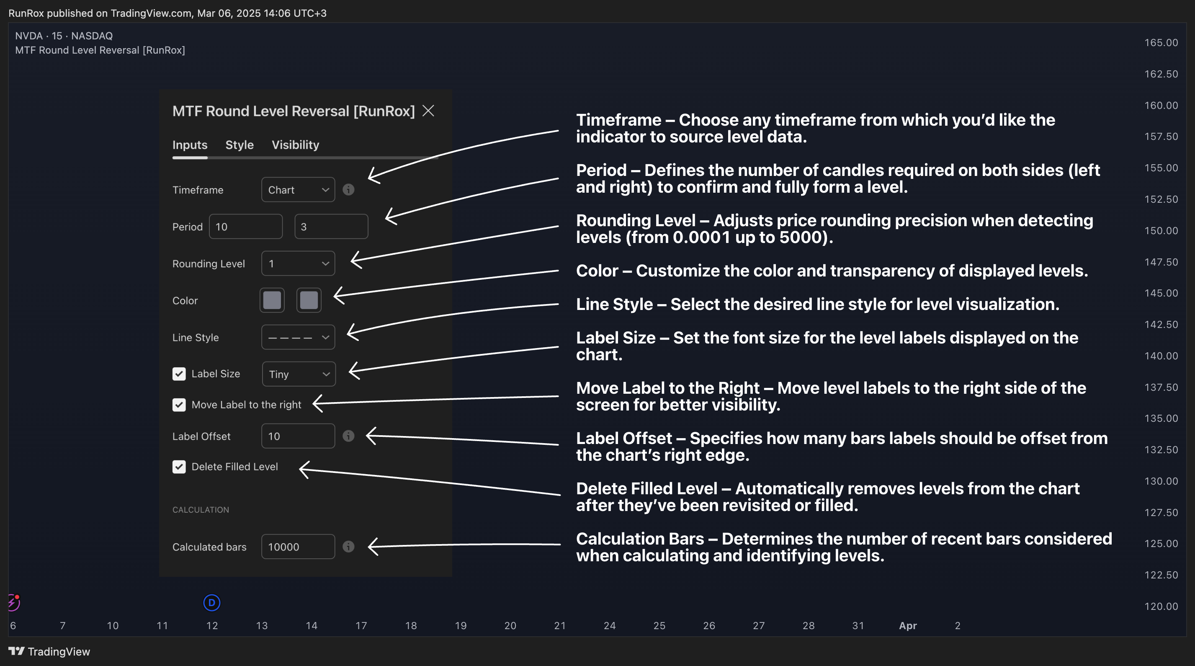Click the 135.00 price axis label
This screenshot has width=1195, height=666.
[1161, 418]
